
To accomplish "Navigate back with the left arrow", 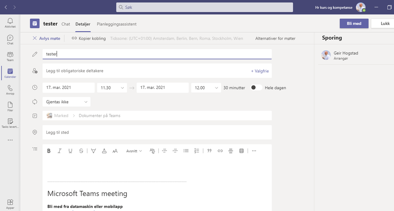I will 6,7.
